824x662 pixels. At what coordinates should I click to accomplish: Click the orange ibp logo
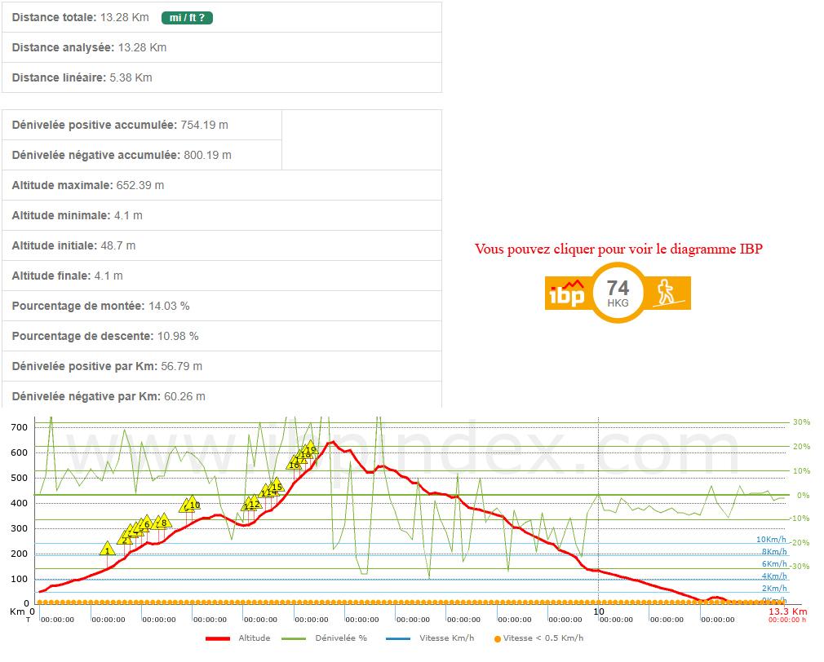point(566,293)
